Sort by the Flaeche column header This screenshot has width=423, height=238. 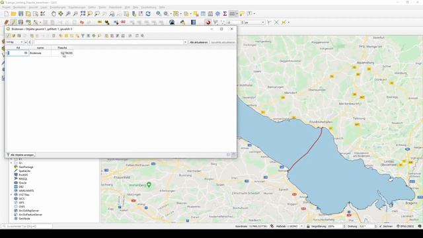(62, 48)
